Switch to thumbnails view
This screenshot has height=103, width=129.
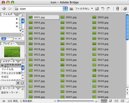[x=104, y=101]
